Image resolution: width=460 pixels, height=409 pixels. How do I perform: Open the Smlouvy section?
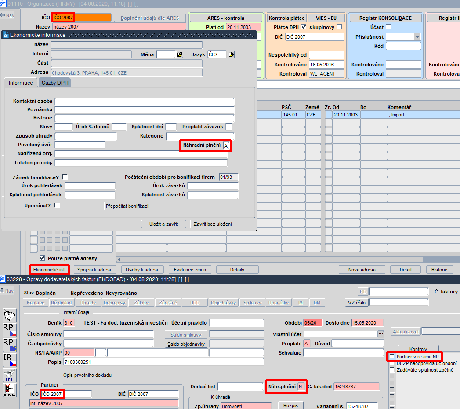252,303
